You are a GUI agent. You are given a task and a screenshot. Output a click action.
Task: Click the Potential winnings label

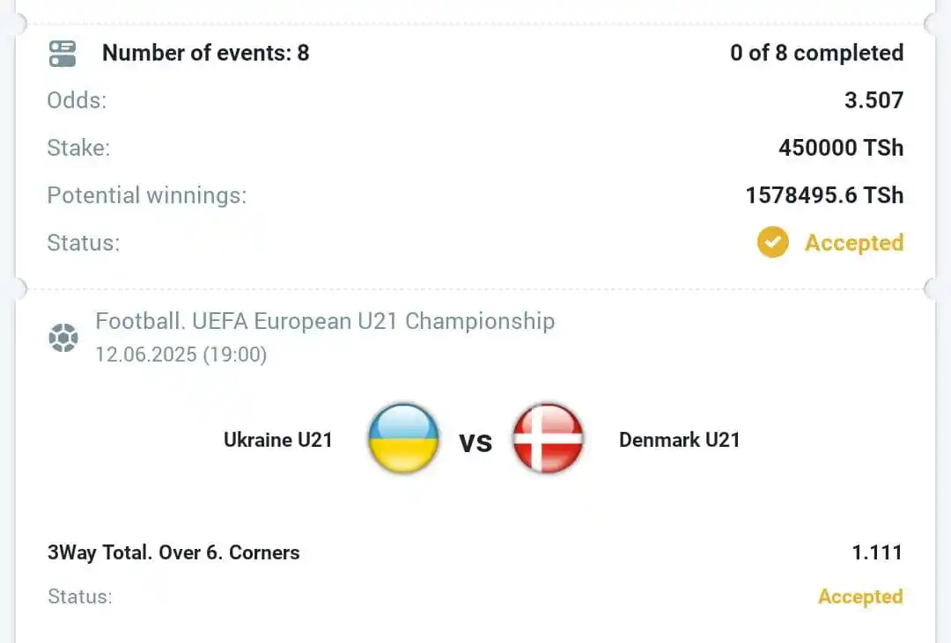tap(147, 196)
